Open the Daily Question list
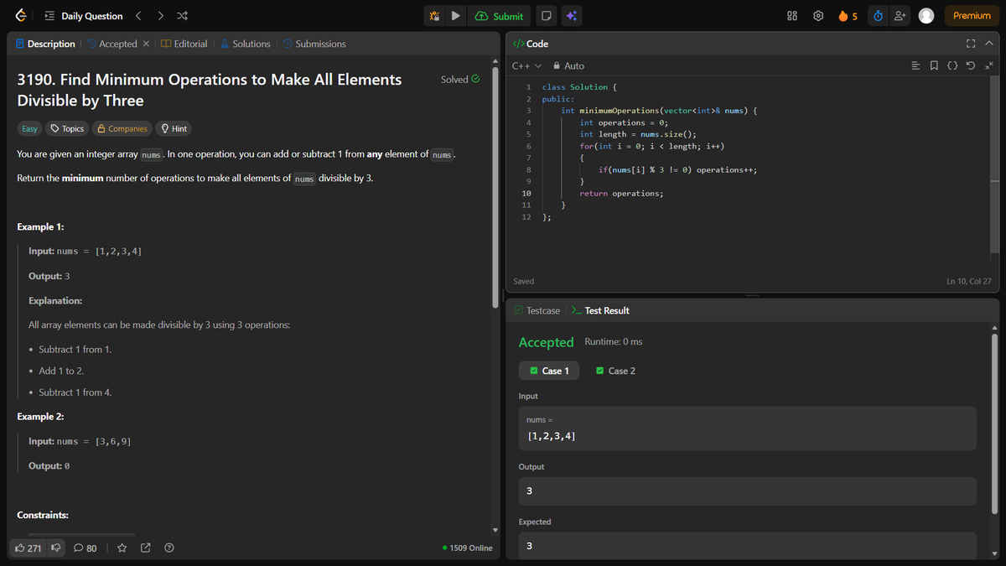Screen dimensions: 1006x566 83,16
